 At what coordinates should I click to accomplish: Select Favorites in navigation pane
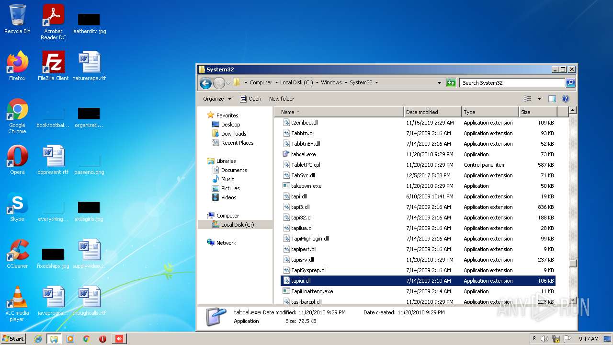click(227, 115)
